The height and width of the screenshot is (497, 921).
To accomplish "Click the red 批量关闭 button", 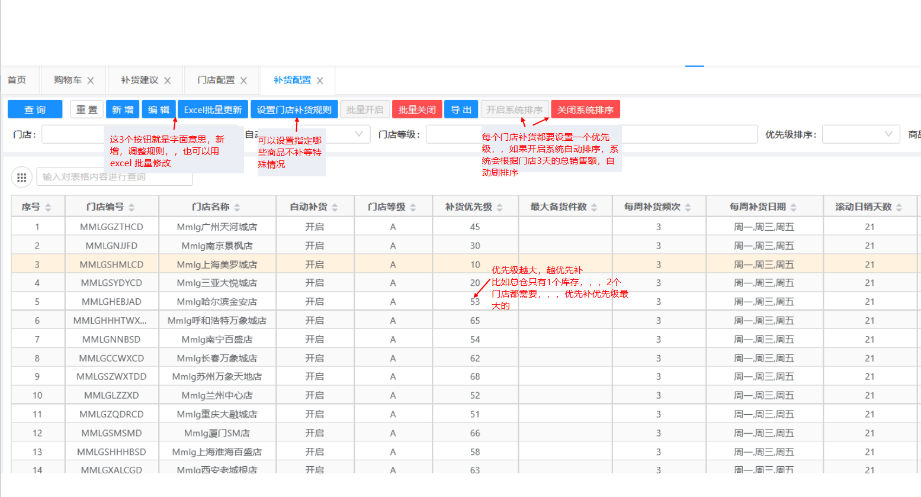I will [416, 109].
